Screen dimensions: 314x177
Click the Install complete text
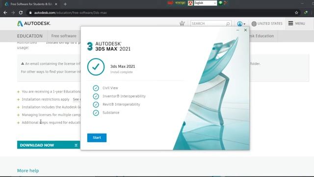pyautogui.click(x=121, y=72)
